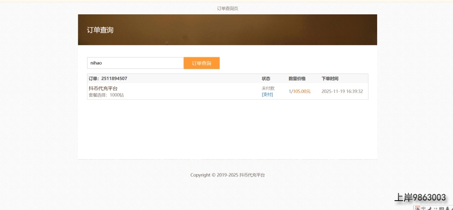Click the 套餐选择：1000钻 package text
Screen dimensions: 453x210
coord(106,95)
